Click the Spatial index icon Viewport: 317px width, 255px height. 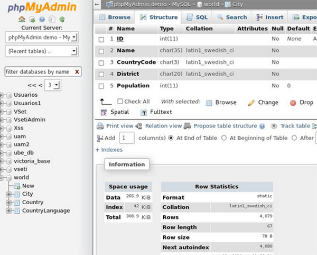(x=104, y=112)
